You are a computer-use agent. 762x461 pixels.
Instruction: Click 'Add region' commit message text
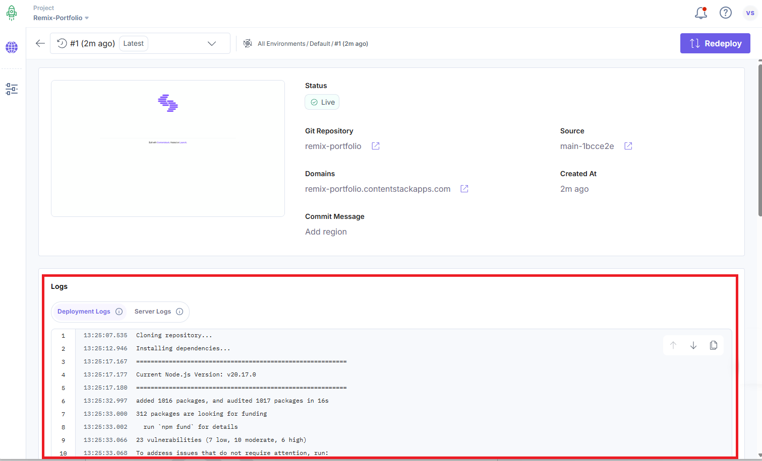click(326, 232)
